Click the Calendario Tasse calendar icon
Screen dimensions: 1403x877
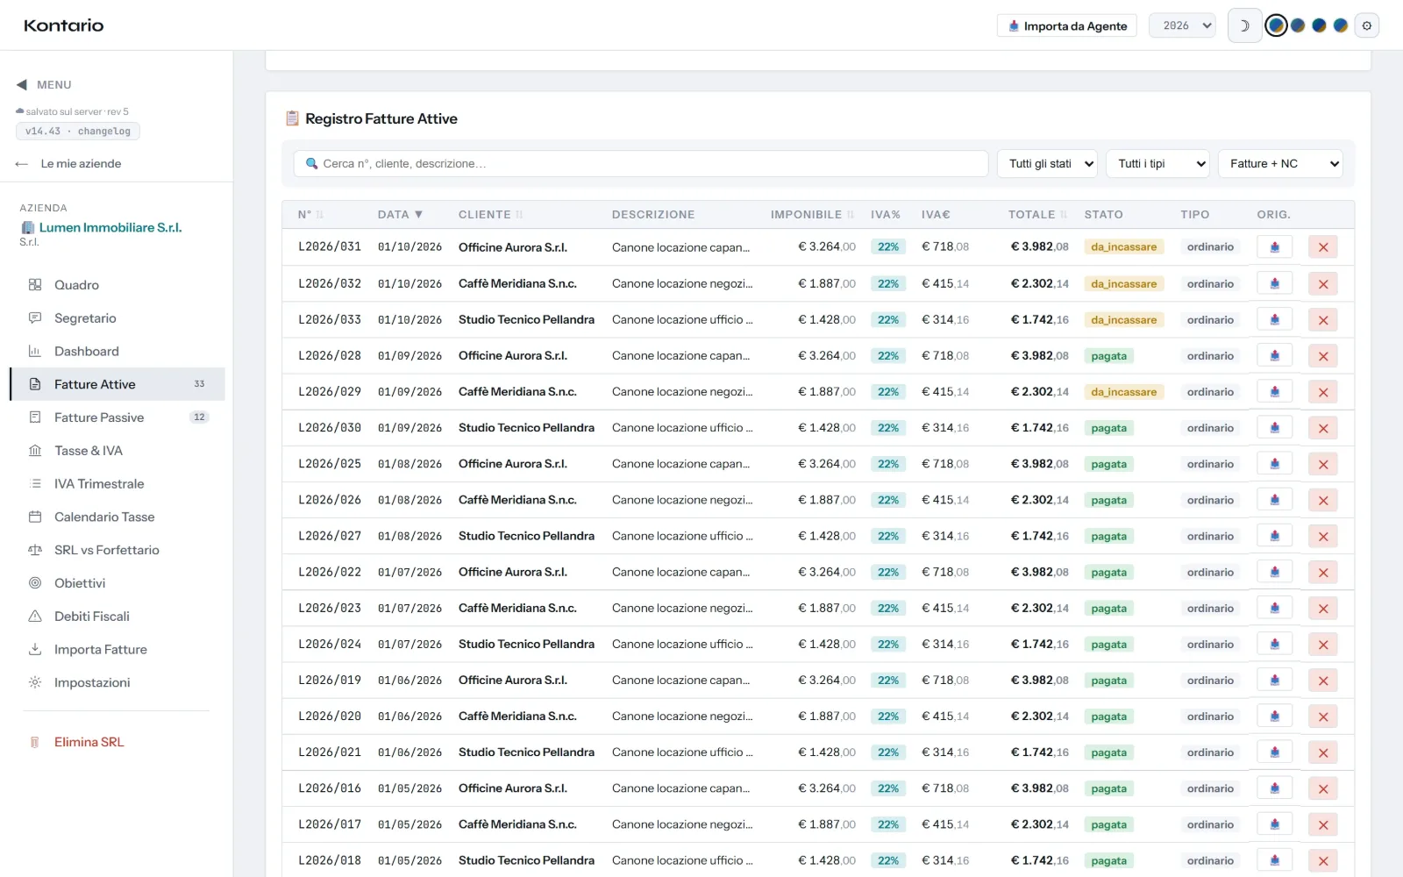point(35,517)
